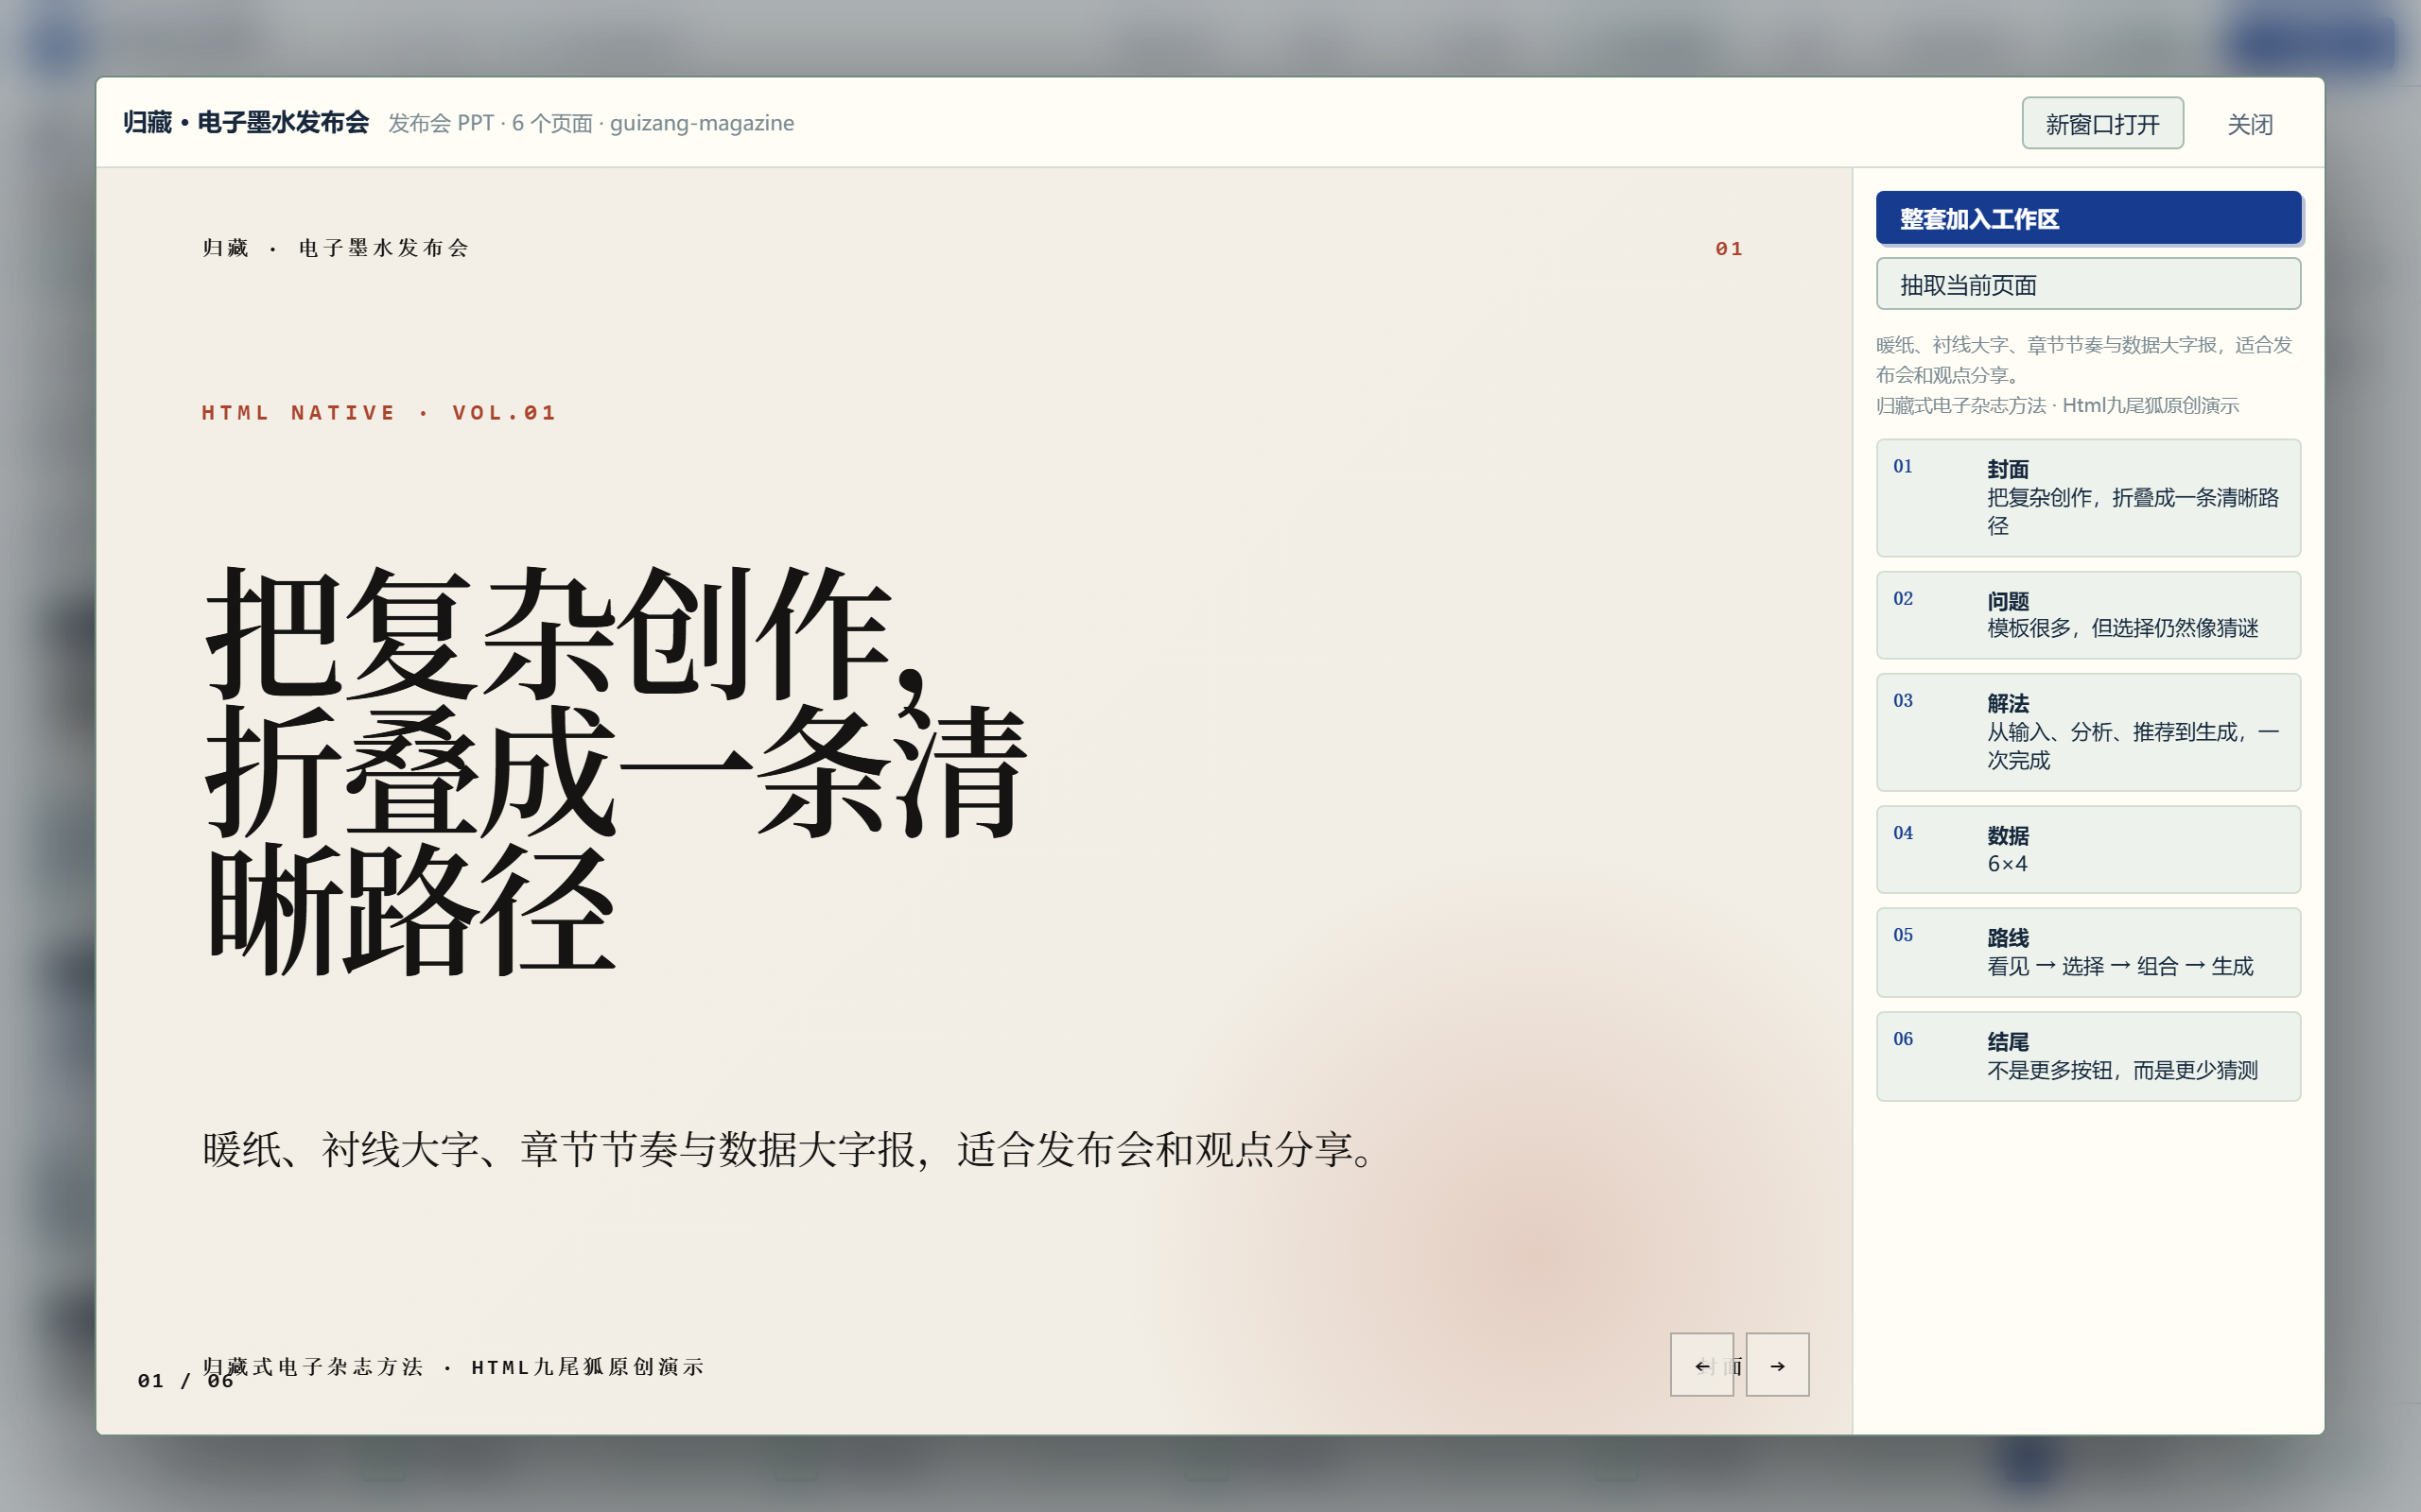Screen dimensions: 2421x1512
Task: Extract current page (抽取当前页面)
Action: tap(2089, 284)
